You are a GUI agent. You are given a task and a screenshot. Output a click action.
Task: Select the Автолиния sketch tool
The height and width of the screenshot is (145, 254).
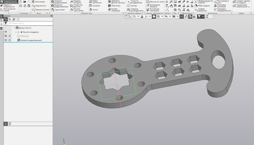pos(40,2)
